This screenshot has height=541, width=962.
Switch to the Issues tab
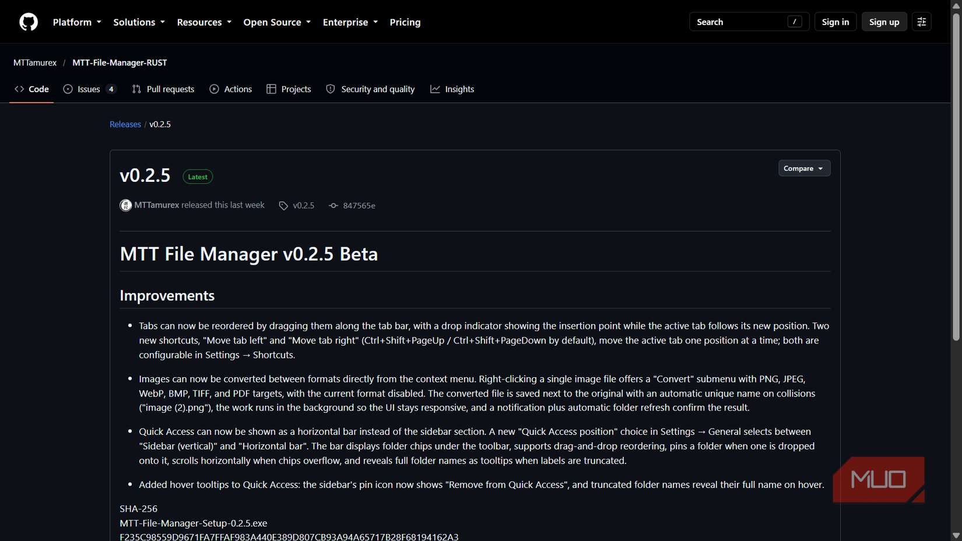[x=90, y=89]
